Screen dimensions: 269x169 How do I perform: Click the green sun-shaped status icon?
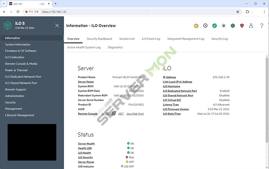(224, 26)
